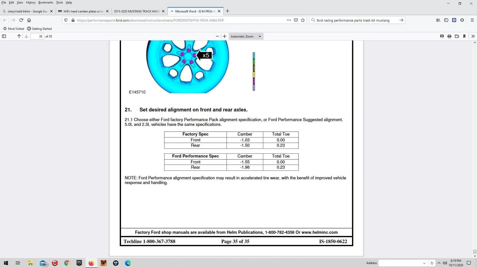Submit search with the arrow button

pos(401,20)
